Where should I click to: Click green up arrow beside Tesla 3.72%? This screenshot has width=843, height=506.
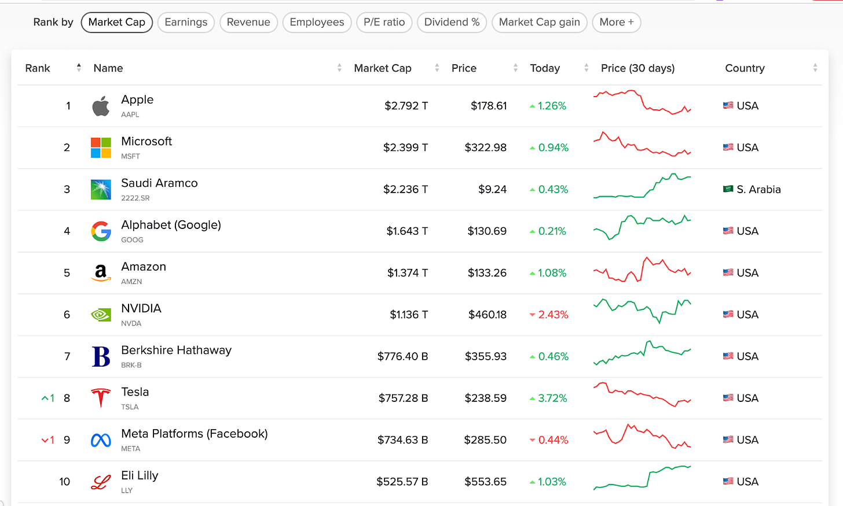[x=532, y=398]
